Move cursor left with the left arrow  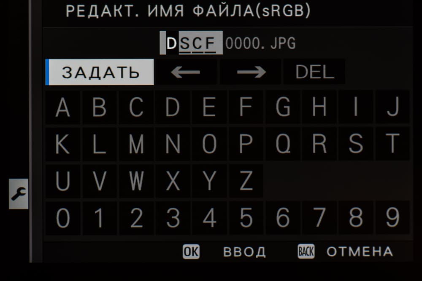tap(186, 72)
